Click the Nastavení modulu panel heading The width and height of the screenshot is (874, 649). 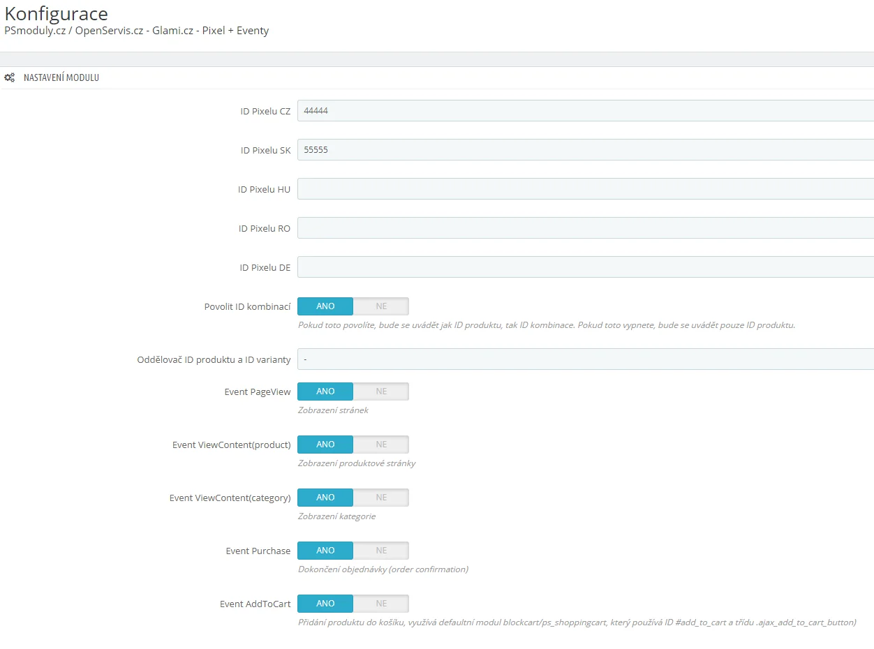point(61,77)
